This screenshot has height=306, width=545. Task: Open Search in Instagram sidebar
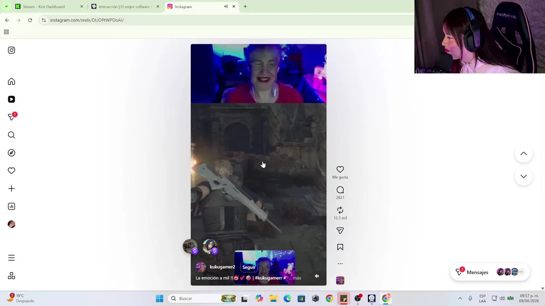tap(11, 135)
